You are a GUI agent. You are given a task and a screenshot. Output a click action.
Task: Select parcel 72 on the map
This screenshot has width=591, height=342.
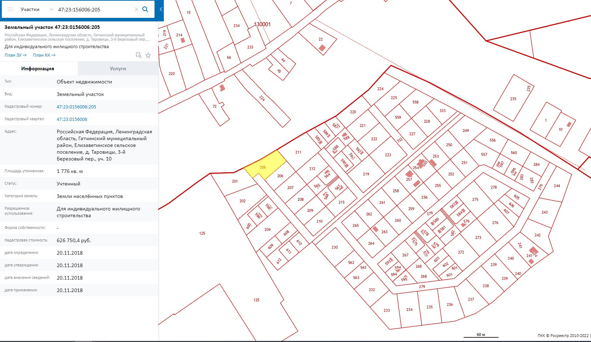point(214,106)
